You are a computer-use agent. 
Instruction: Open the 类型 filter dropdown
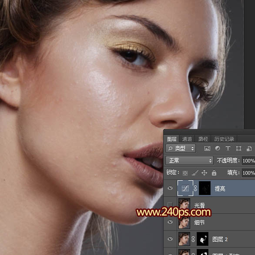[x=181, y=148]
